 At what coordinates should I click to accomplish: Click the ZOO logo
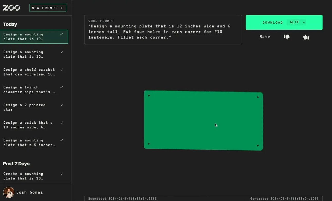[x=11, y=8]
